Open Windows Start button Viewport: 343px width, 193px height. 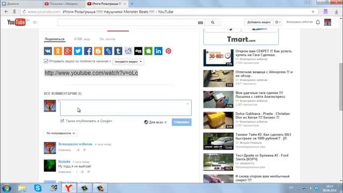[6, 188]
